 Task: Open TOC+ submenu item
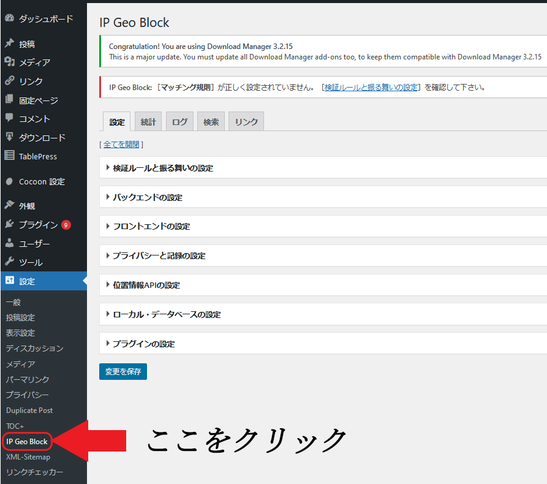coord(15,426)
